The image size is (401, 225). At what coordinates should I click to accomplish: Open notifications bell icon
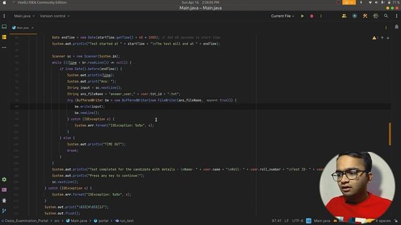[397, 27]
